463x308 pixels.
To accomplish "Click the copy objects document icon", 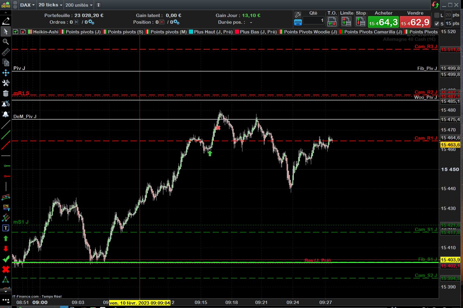I will tap(5, 62).
